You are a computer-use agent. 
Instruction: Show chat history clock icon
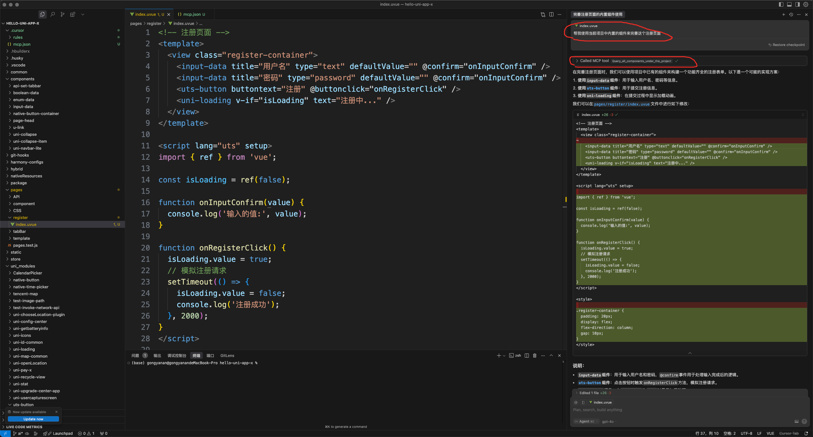(791, 14)
